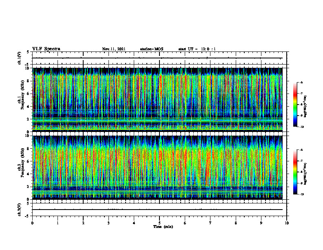Click the ch.2 colorbar log(PSD) unit label
The height and width of the screenshot is (250, 323).
[305, 174]
